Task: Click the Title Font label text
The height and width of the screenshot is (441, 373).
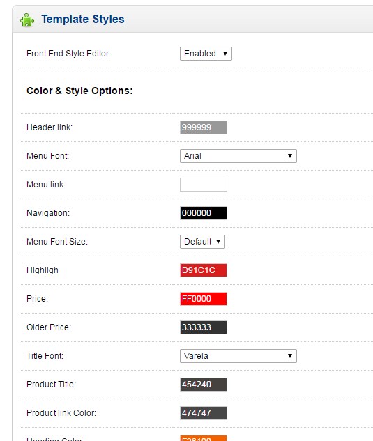Action: tap(45, 356)
